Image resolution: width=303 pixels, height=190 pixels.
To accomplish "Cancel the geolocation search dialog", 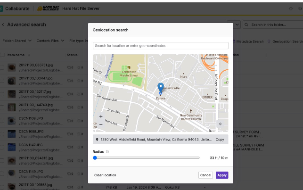I will 205,175.
